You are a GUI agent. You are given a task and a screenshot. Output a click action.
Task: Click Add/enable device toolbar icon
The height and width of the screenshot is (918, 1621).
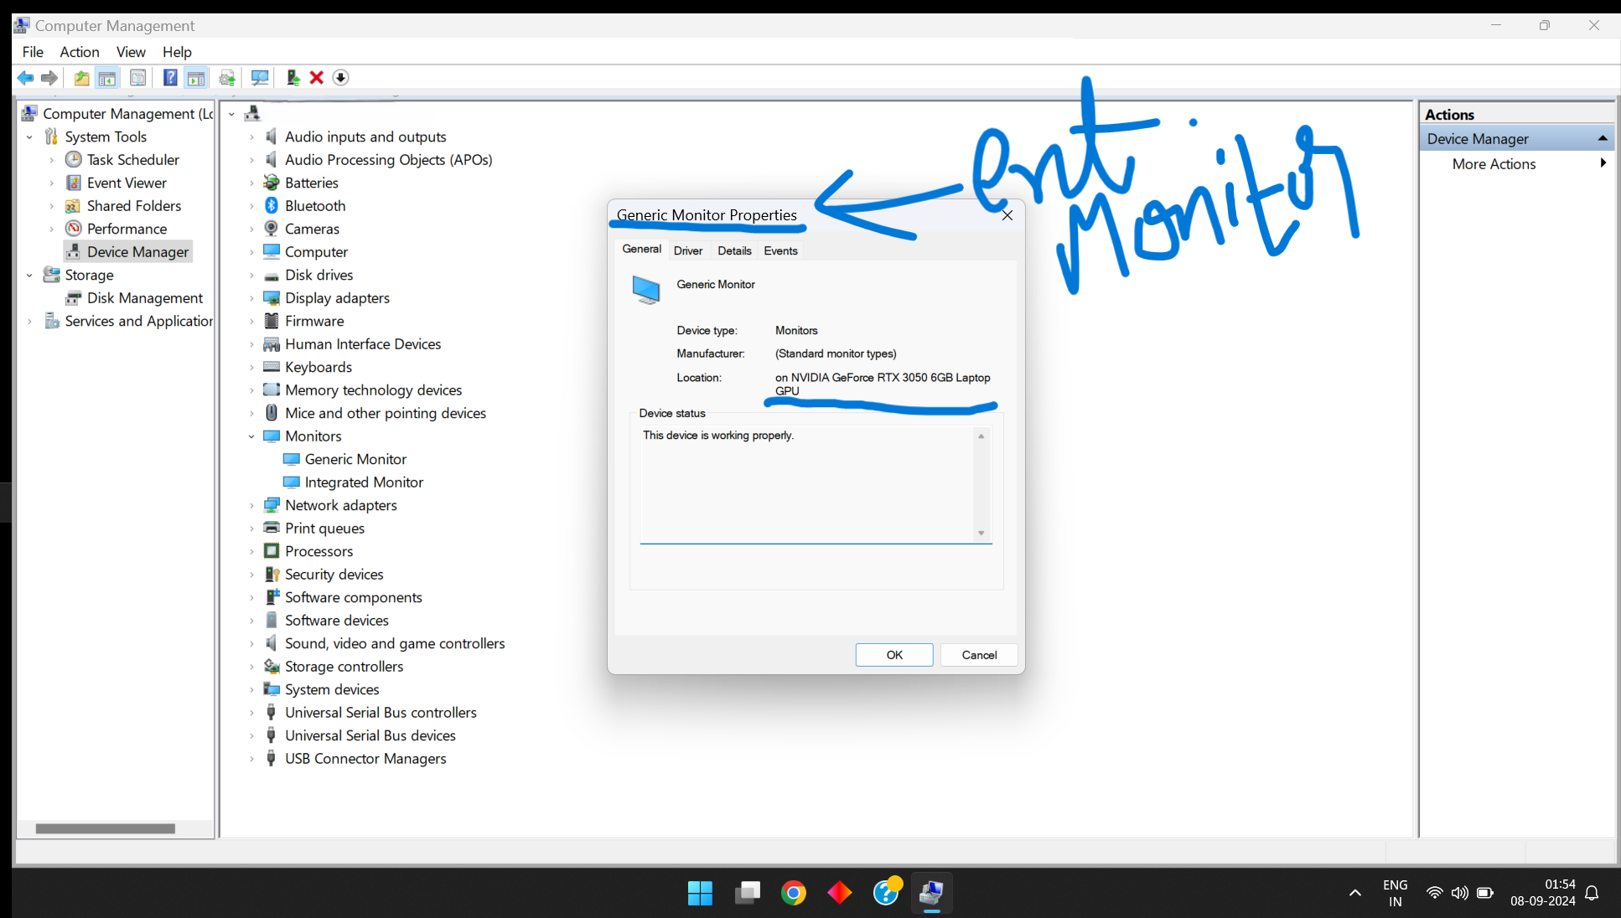(293, 78)
